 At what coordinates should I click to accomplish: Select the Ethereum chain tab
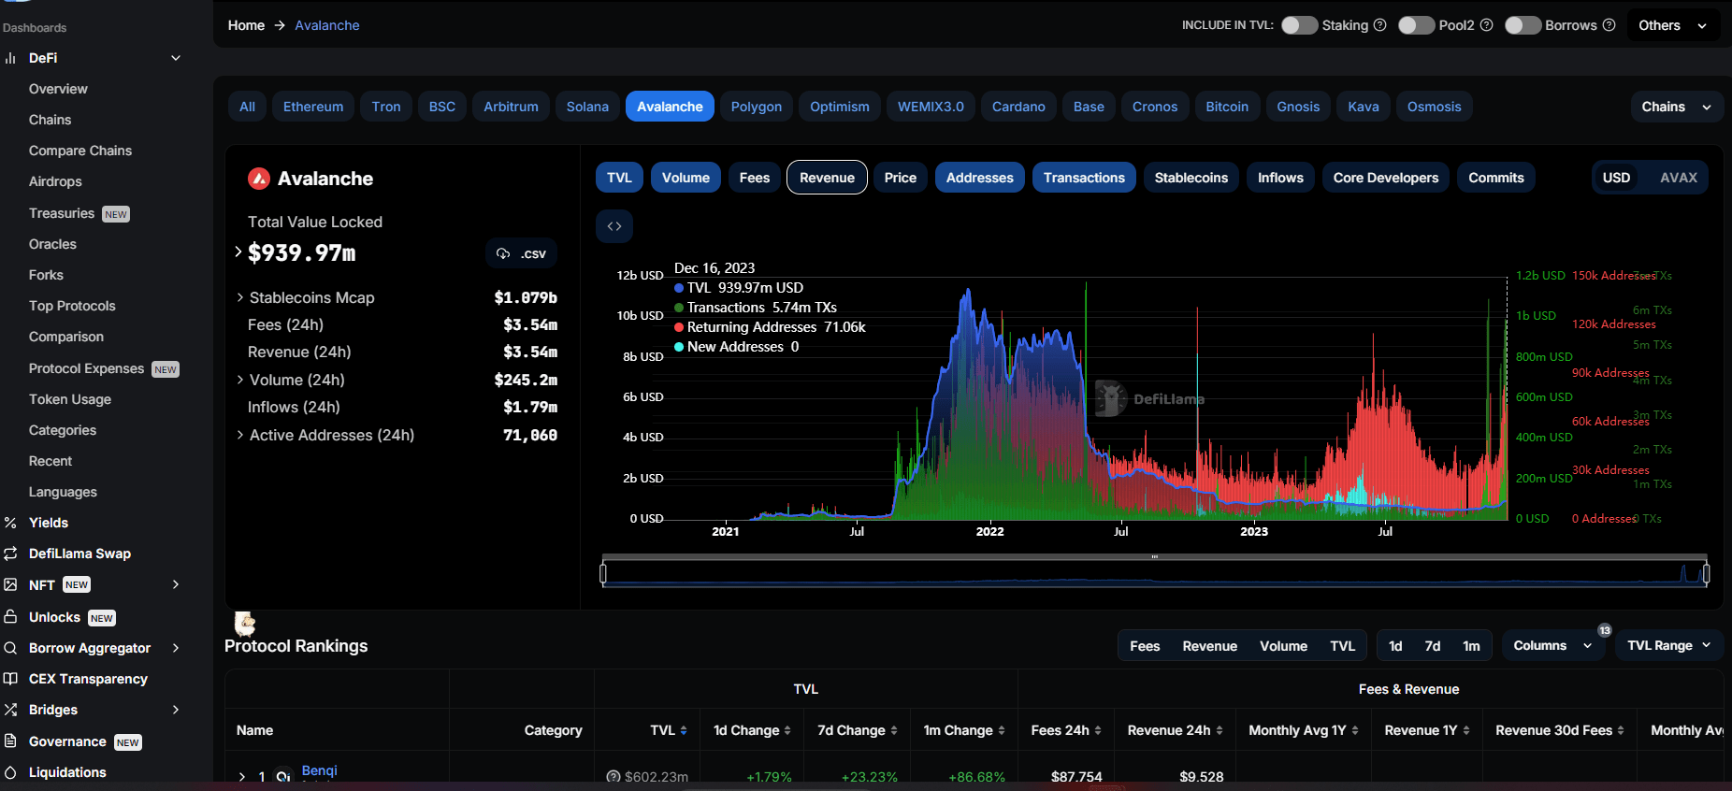tap(313, 107)
